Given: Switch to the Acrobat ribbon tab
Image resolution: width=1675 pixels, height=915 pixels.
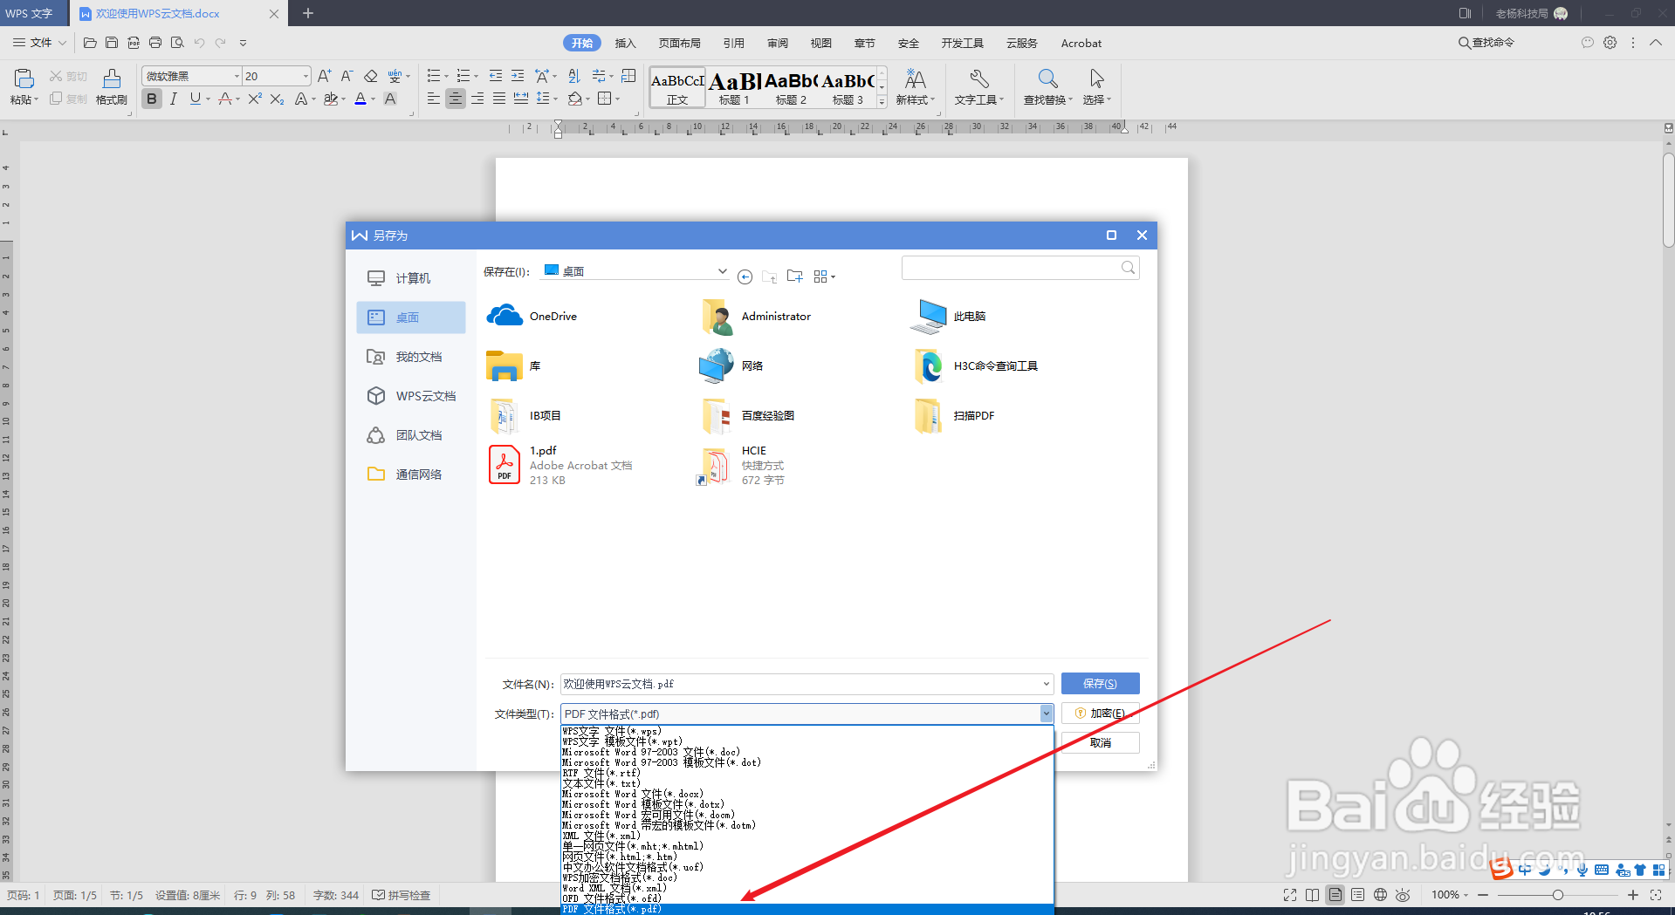Looking at the screenshot, I should point(1081,43).
